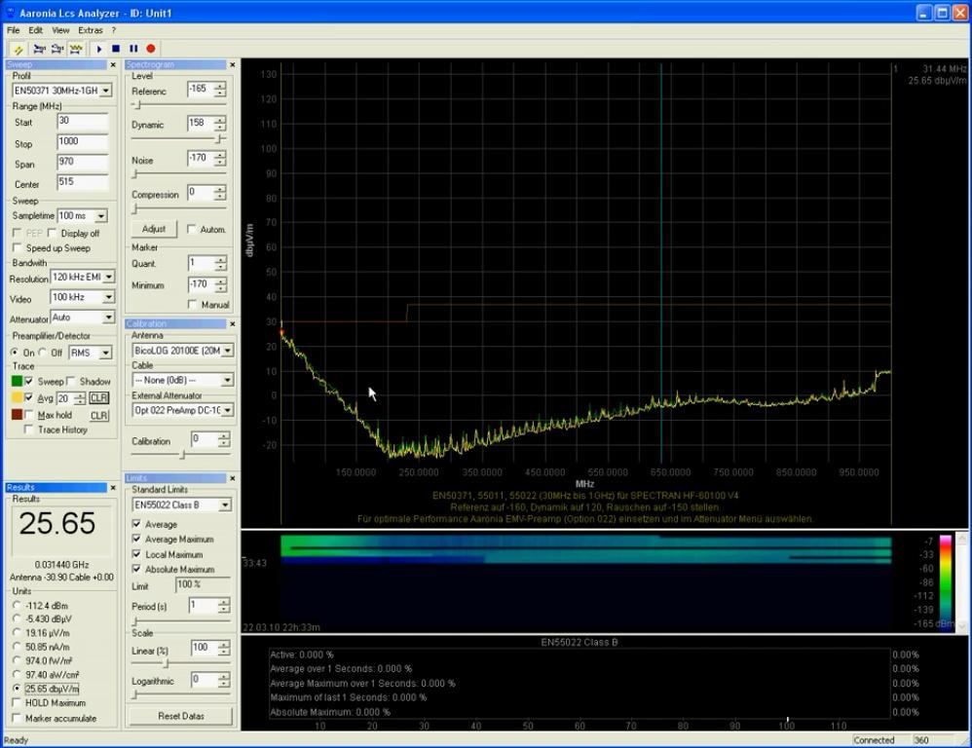Viewport: 972px width, 748px height.
Task: Close the Calibration panel
Action: coord(233,324)
